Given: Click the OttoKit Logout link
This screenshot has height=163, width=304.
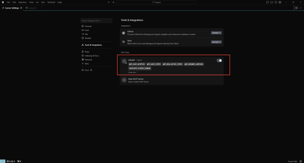Looking at the screenshot, I should click(139, 60).
